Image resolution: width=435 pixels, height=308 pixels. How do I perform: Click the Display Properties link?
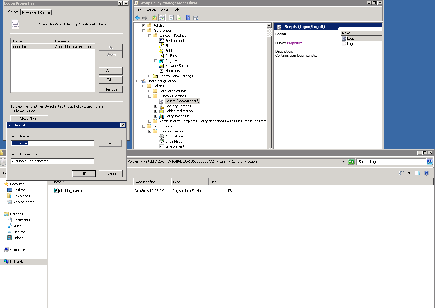pos(295,43)
